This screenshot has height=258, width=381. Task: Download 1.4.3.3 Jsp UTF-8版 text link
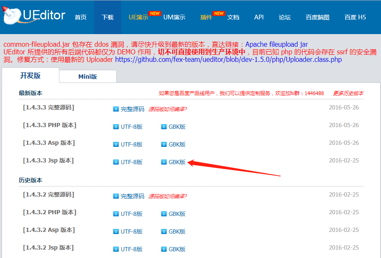point(132,162)
